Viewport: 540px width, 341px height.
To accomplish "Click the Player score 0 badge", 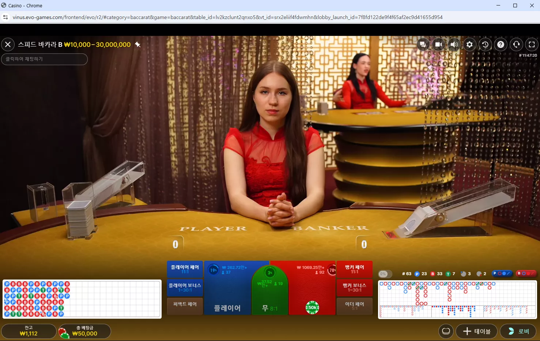I will 175,244.
